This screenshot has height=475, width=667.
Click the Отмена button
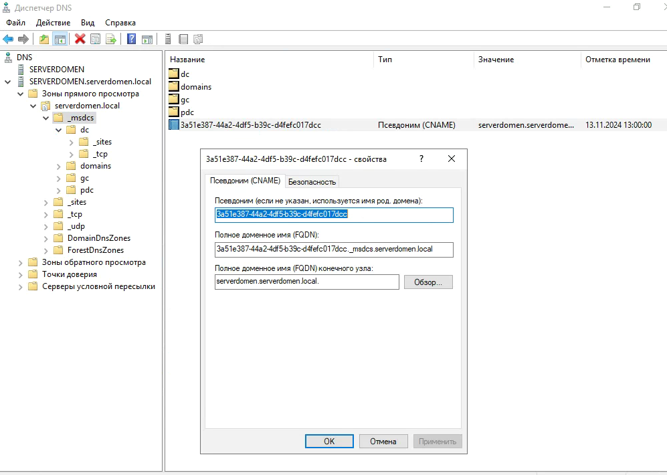pos(383,442)
